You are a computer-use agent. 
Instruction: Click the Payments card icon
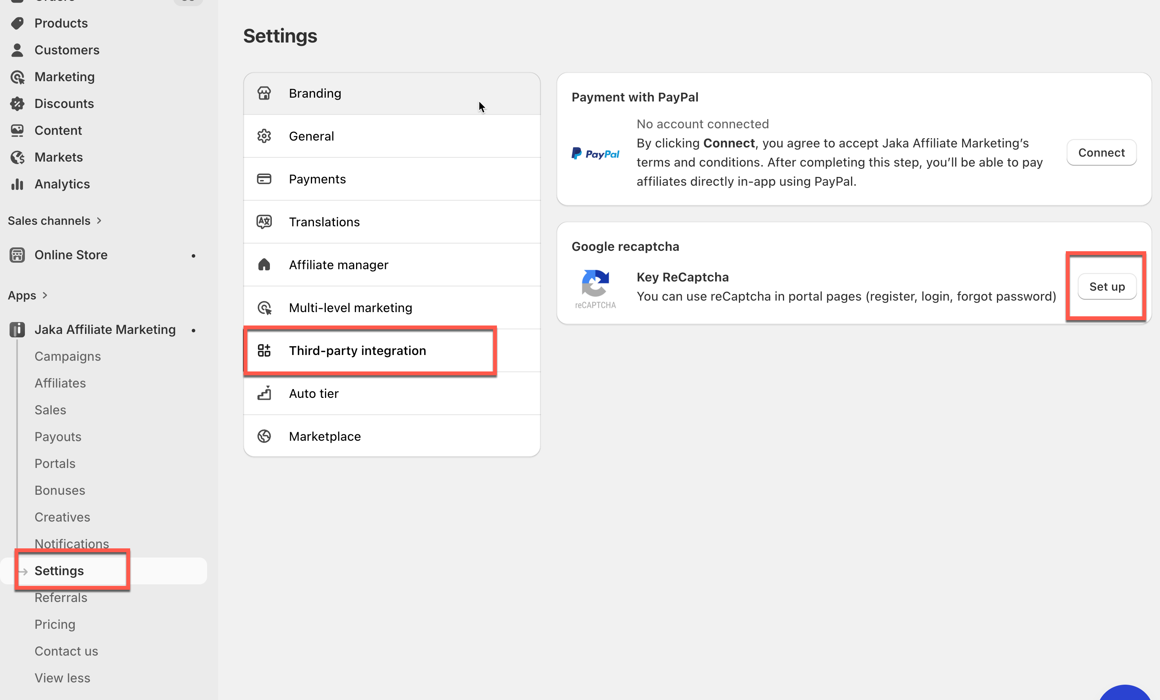click(x=264, y=179)
